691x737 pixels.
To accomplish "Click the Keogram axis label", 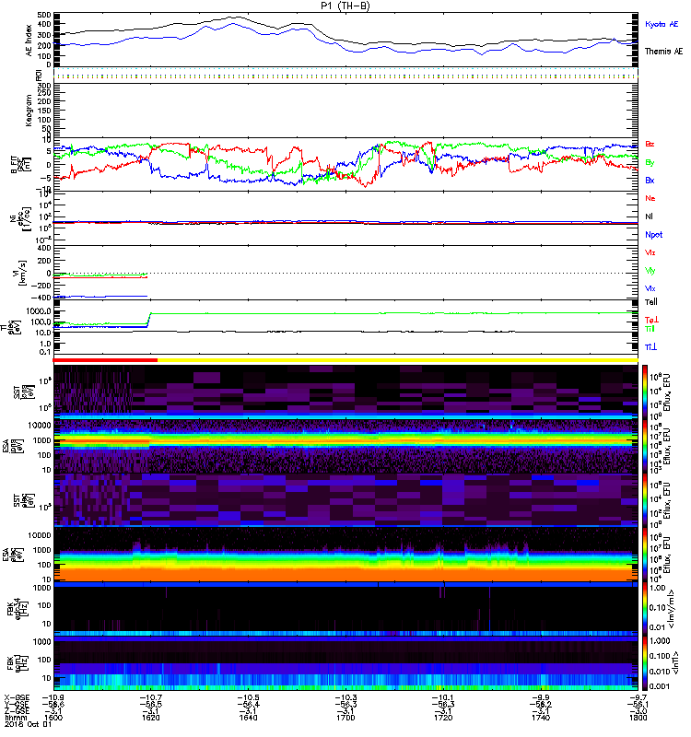I will 29,110.
